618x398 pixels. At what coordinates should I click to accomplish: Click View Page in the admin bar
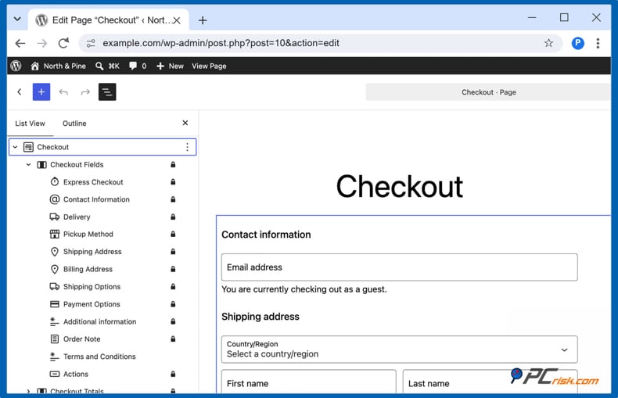209,66
